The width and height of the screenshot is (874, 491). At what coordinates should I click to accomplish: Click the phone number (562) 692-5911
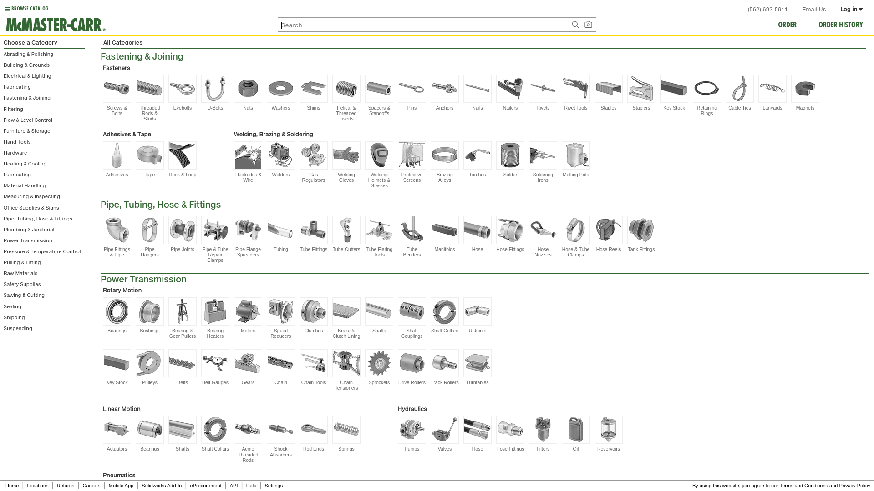click(x=767, y=9)
